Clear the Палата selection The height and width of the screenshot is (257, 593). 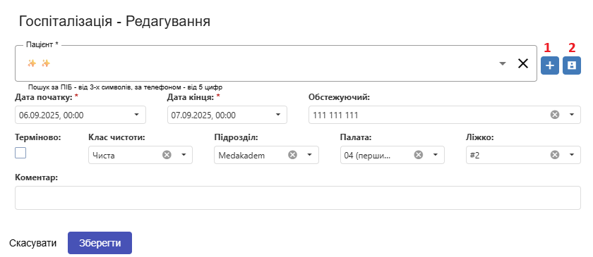pyautogui.click(x=418, y=155)
